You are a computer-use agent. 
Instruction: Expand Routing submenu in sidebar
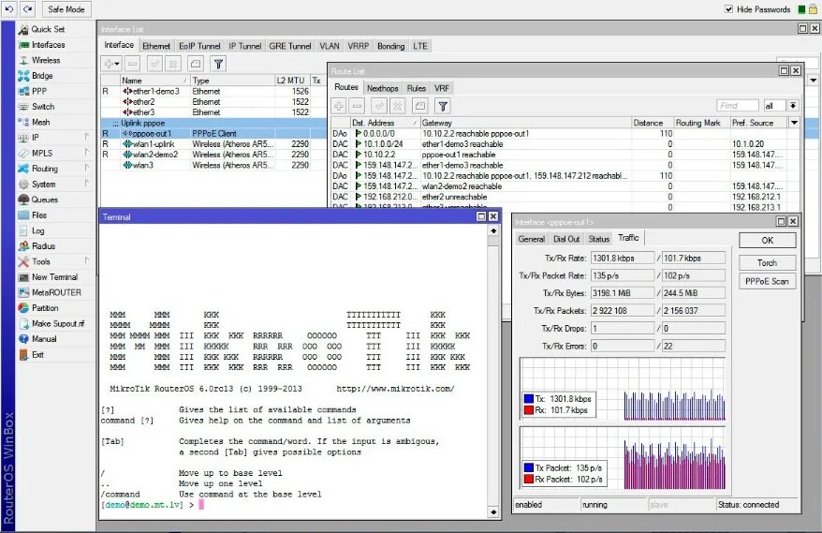(x=86, y=168)
